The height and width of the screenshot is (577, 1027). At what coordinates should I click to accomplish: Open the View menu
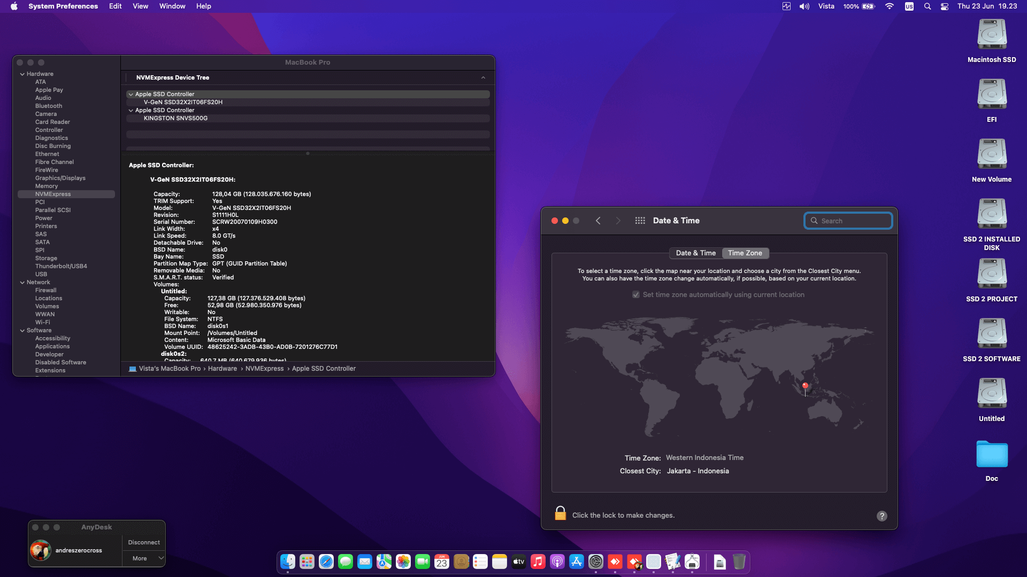[141, 6]
